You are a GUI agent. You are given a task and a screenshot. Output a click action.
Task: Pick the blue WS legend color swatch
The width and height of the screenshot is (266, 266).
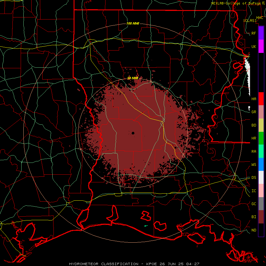pyautogui.click(x=261, y=164)
